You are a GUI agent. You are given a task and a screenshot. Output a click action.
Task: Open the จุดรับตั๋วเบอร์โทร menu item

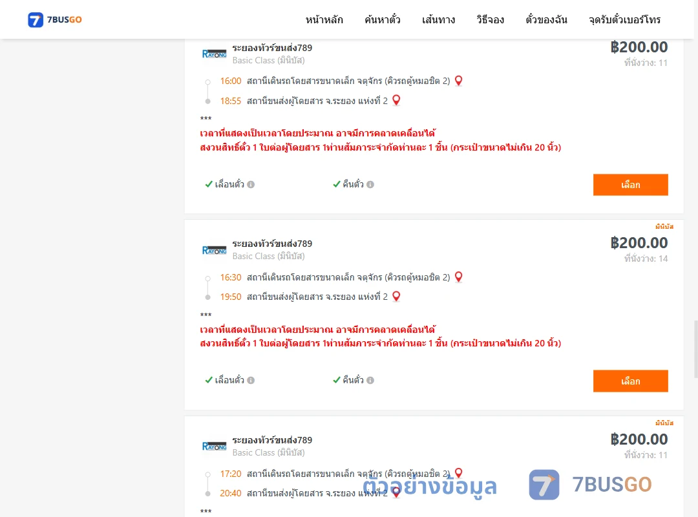pyautogui.click(x=624, y=19)
